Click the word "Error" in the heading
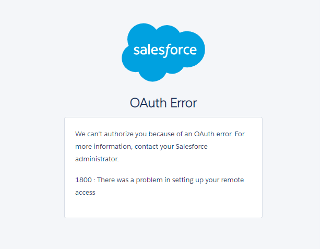This screenshot has height=249, width=321. [183, 103]
